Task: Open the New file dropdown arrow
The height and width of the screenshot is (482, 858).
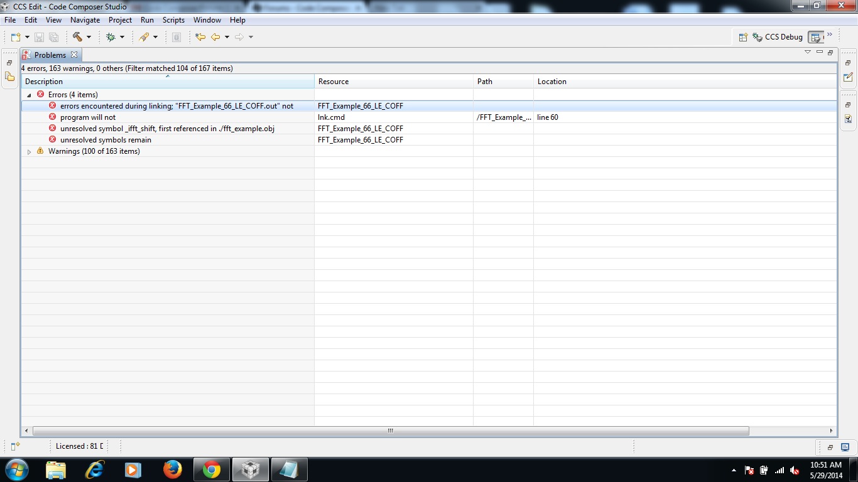Action: coord(27,37)
